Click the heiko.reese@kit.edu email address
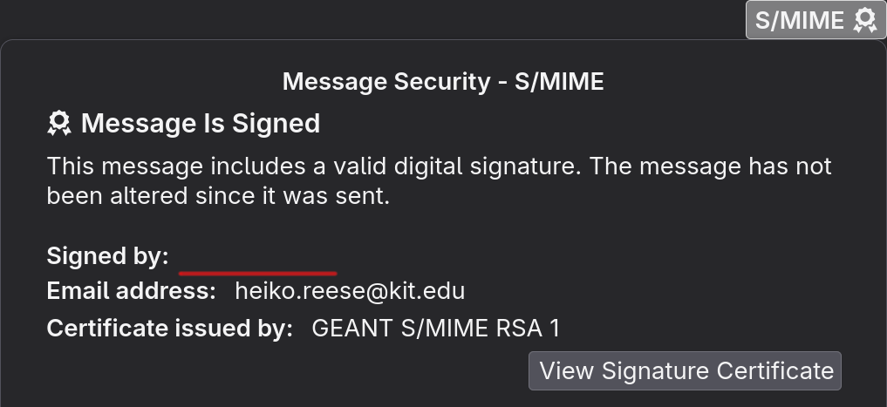This screenshot has height=407, width=887. coord(350,291)
